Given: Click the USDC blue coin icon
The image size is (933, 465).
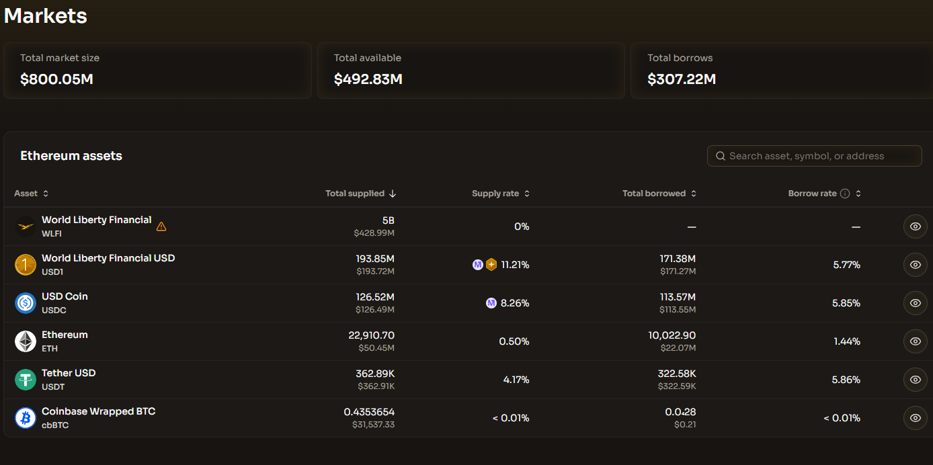Looking at the screenshot, I should (x=26, y=303).
